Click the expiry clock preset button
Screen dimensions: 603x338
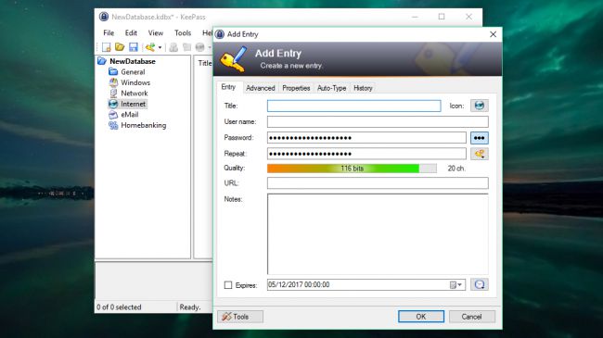tap(480, 284)
